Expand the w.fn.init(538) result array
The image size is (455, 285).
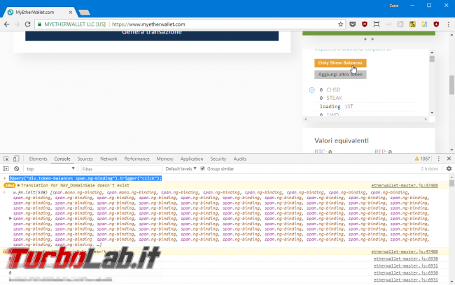pos(10,219)
